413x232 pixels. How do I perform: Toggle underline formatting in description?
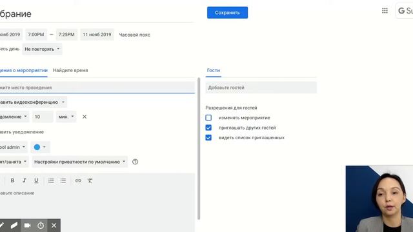(36, 180)
